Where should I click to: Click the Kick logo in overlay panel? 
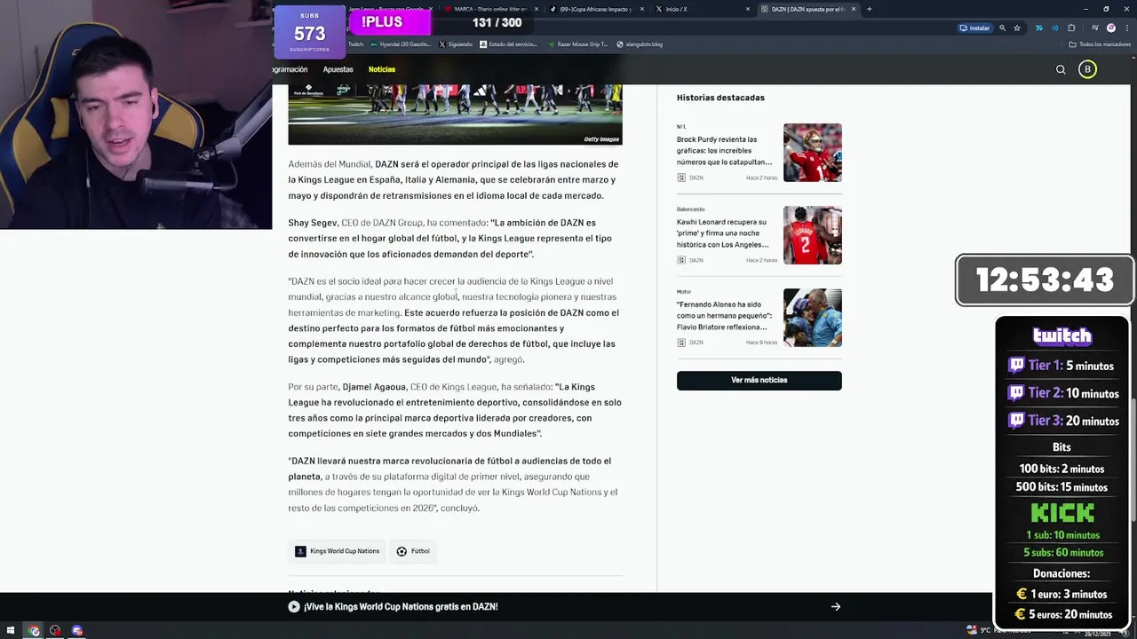coord(1062,513)
